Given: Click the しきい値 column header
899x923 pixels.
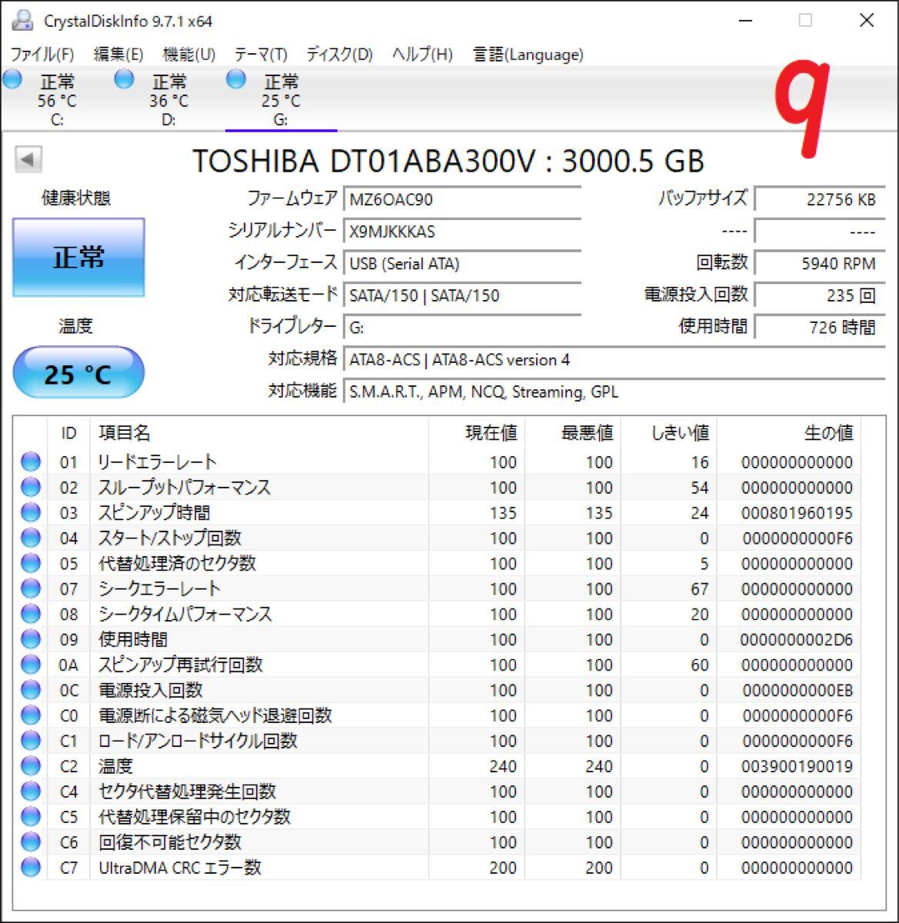Looking at the screenshot, I should (x=669, y=434).
